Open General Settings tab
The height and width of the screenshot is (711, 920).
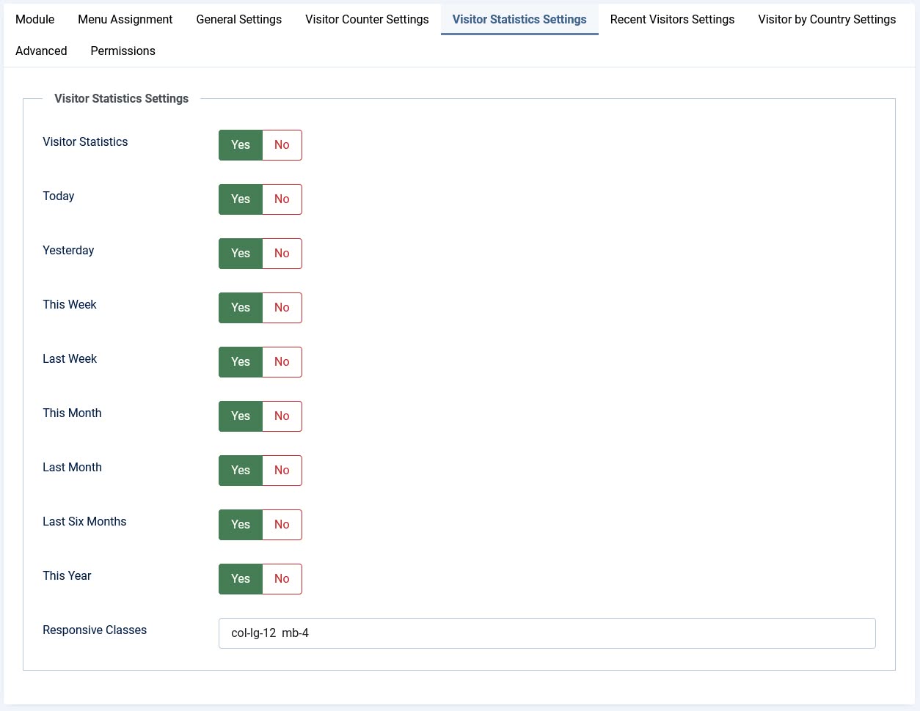point(238,19)
